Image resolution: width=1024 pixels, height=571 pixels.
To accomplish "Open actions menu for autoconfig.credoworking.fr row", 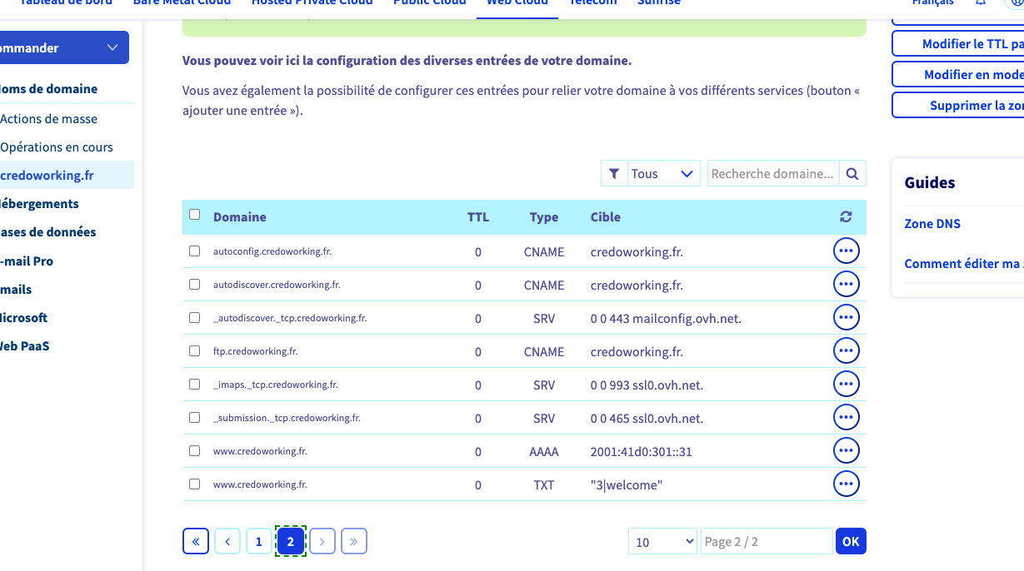I will 847,251.
